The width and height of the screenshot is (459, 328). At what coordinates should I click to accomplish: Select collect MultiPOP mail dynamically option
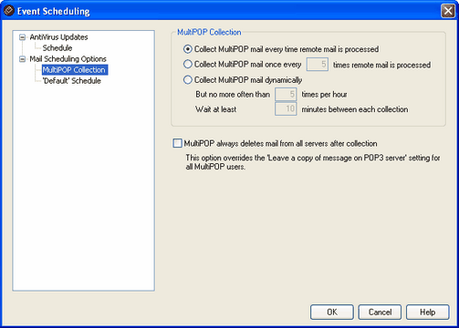pyautogui.click(x=188, y=80)
